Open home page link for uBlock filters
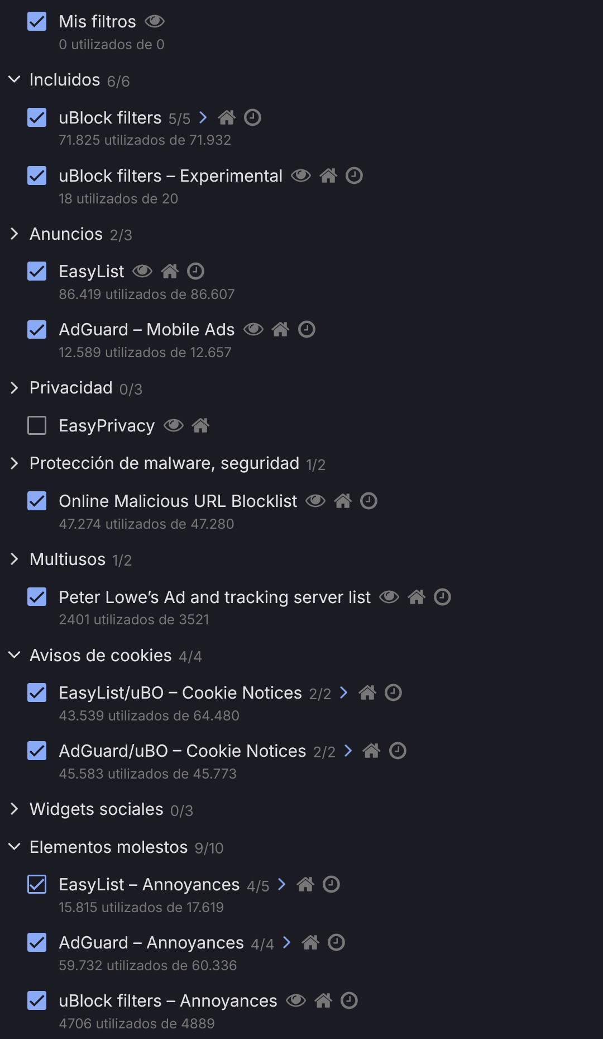The height and width of the screenshot is (1039, 603). click(x=227, y=117)
